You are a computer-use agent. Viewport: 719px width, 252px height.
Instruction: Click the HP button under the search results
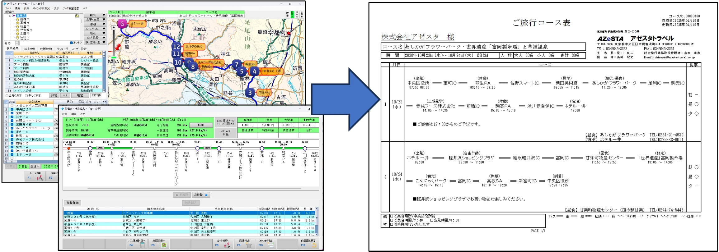65,96
